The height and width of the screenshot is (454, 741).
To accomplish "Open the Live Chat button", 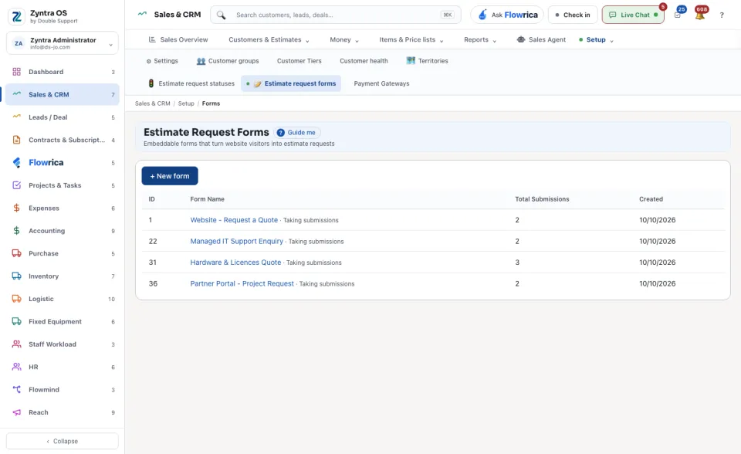I will [x=633, y=15].
